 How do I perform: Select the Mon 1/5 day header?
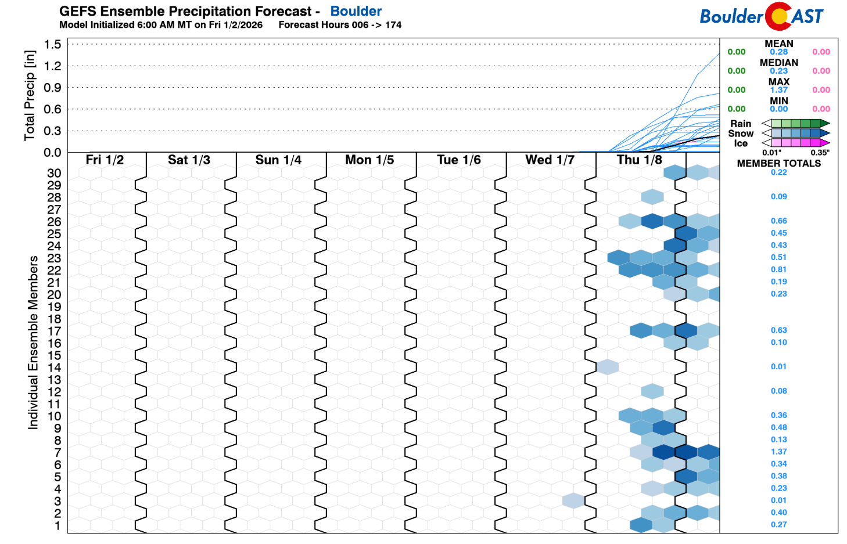(369, 160)
